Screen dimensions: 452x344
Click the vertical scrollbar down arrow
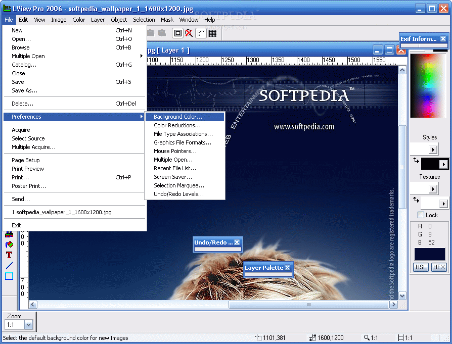click(x=402, y=296)
